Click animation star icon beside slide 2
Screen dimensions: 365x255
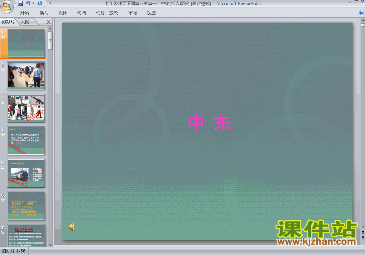(3, 69)
